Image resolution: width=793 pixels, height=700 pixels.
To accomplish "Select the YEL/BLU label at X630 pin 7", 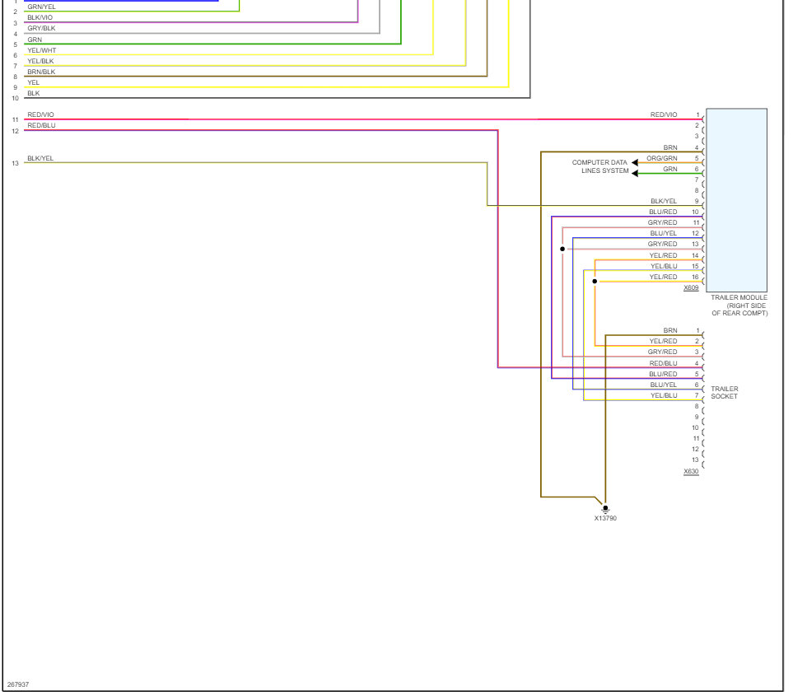I will pyautogui.click(x=664, y=395).
